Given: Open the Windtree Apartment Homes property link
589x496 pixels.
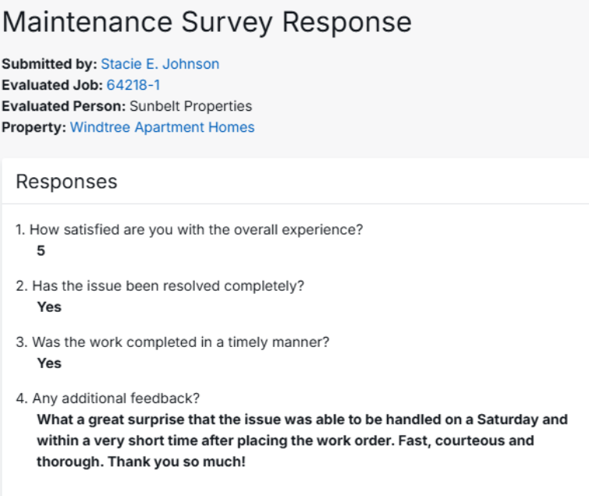Looking at the screenshot, I should pyautogui.click(x=162, y=127).
